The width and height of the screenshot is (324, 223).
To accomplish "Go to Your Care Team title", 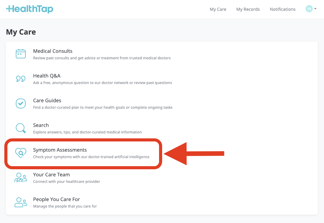I will (51, 175).
